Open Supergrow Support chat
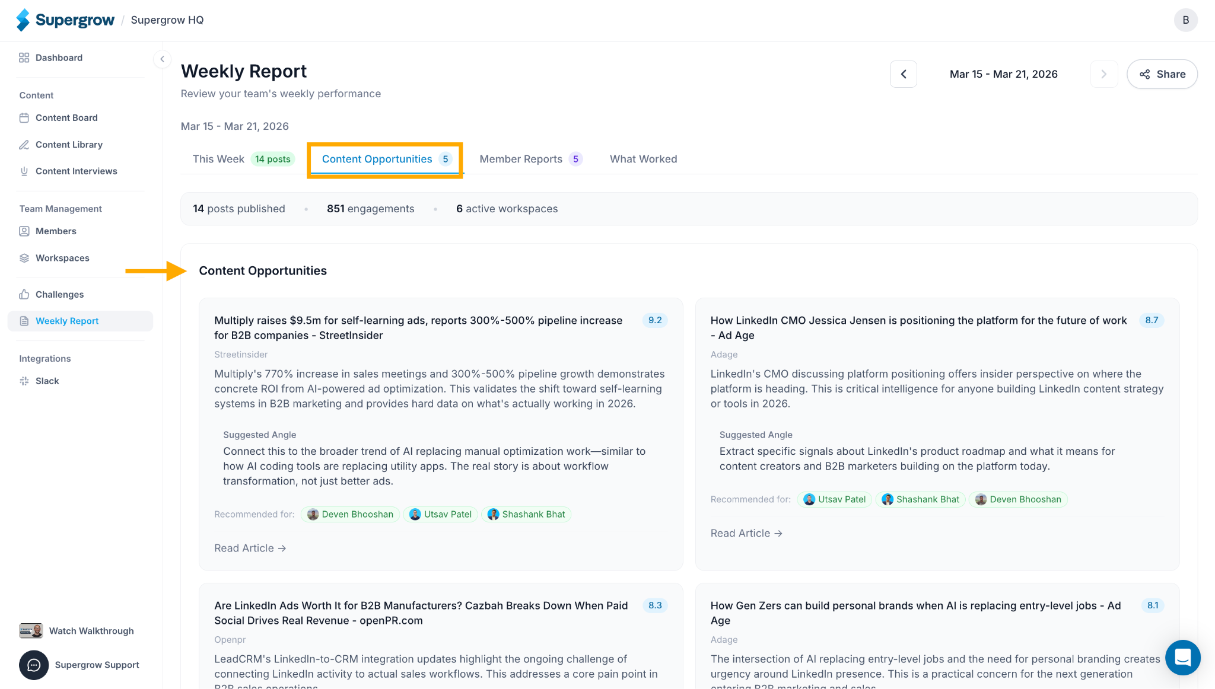Image resolution: width=1215 pixels, height=689 pixels. click(x=79, y=665)
